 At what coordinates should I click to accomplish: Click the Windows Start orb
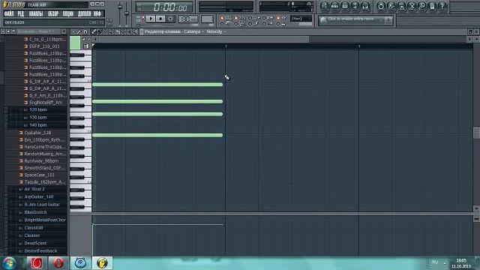tap(9, 263)
